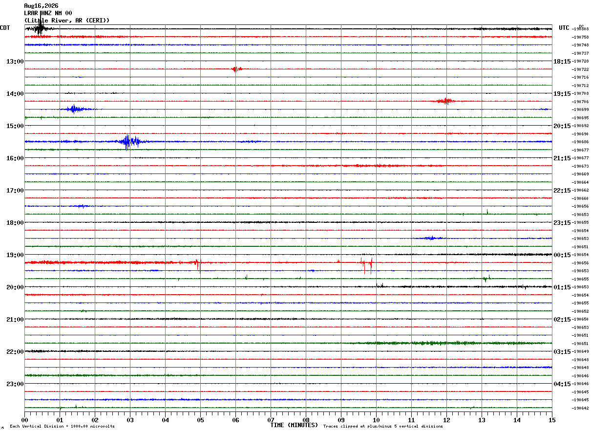The width and height of the screenshot is (591, 433).
Task: Click the blue burst near minute 3
Action: click(x=129, y=142)
